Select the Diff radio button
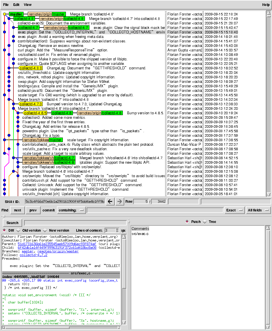The width and height of the screenshot is (272, 331). (x=4, y=230)
